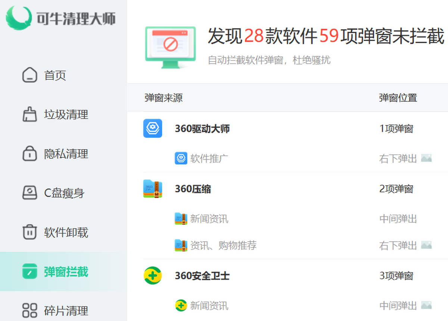Click small icon beside 软件推广
Screen dimensions: 448x321
click(x=181, y=158)
